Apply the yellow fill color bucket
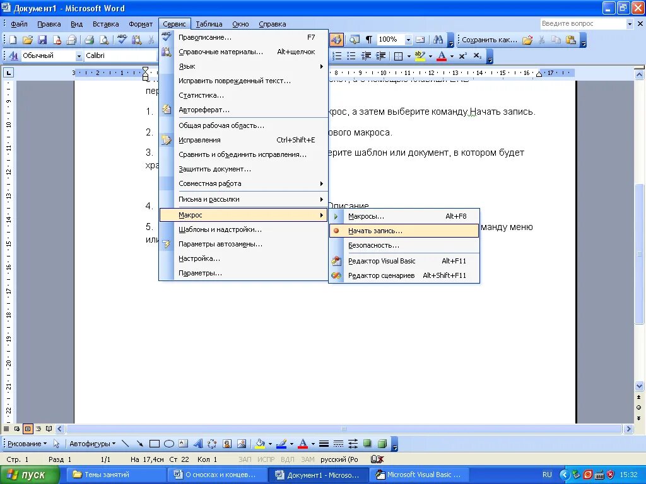646x484 pixels. click(x=260, y=444)
